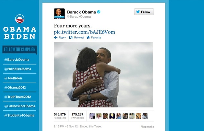
Task: View the 515,579 retweets count
Action: (x=60, y=116)
